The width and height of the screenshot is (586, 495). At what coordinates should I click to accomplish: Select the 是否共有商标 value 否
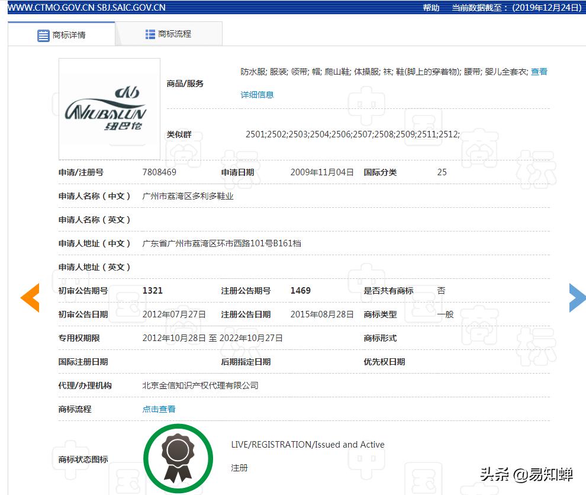tap(441, 290)
